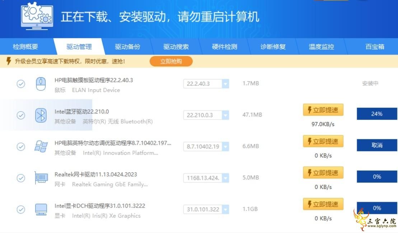The height and width of the screenshot is (233, 398).
Task: Click the monitor with gears logo icon
Action: [37, 16]
